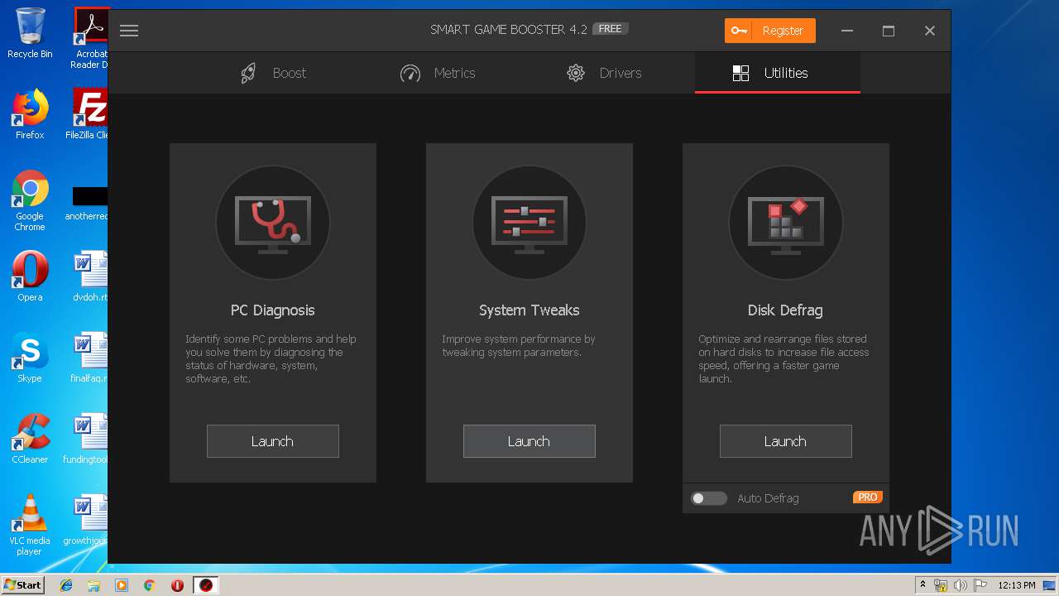This screenshot has height=596, width=1059.
Task: Open the Metrics tab
Action: click(438, 73)
